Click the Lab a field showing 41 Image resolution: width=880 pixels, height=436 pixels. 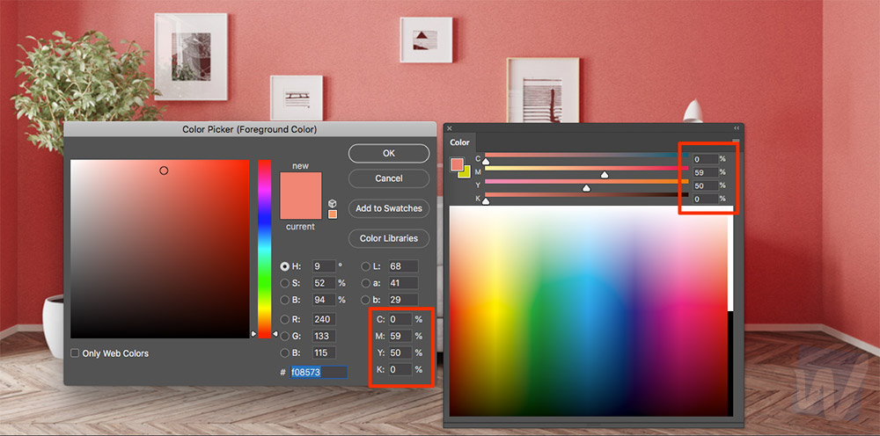coord(402,283)
